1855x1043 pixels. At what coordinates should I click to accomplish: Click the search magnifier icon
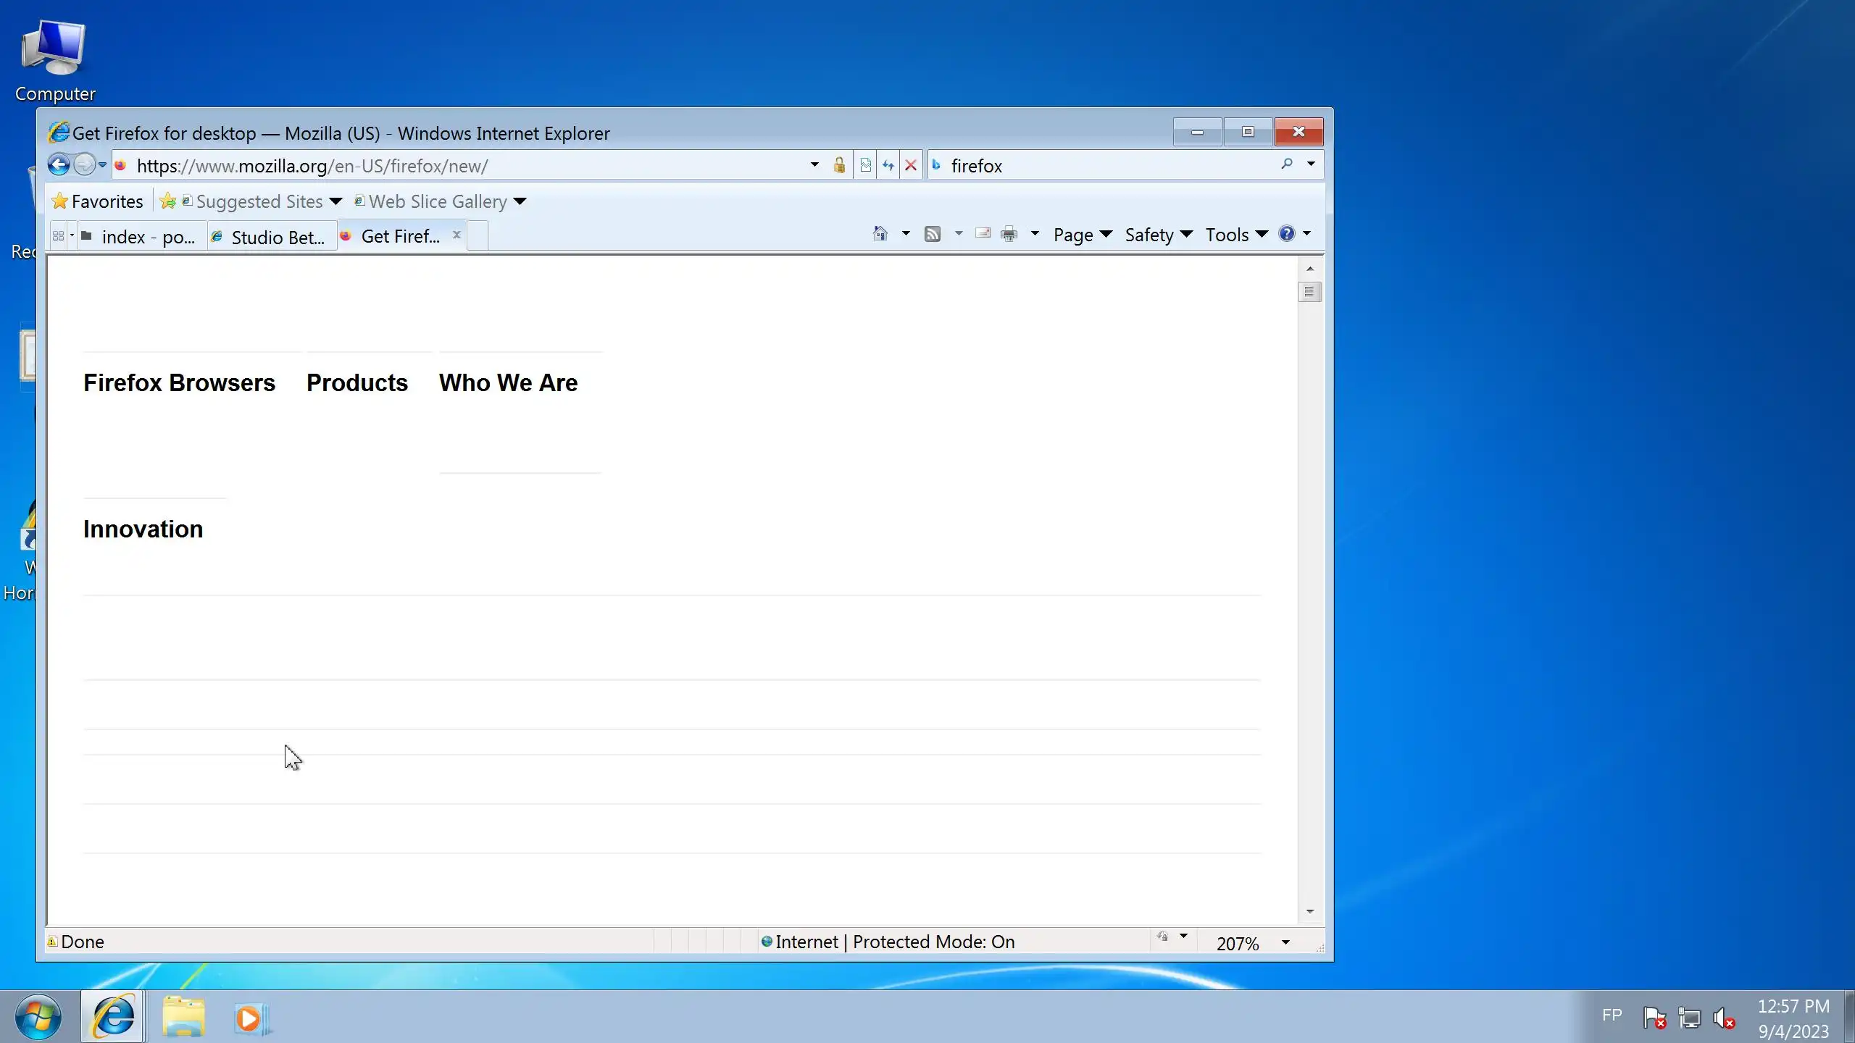[1287, 164]
